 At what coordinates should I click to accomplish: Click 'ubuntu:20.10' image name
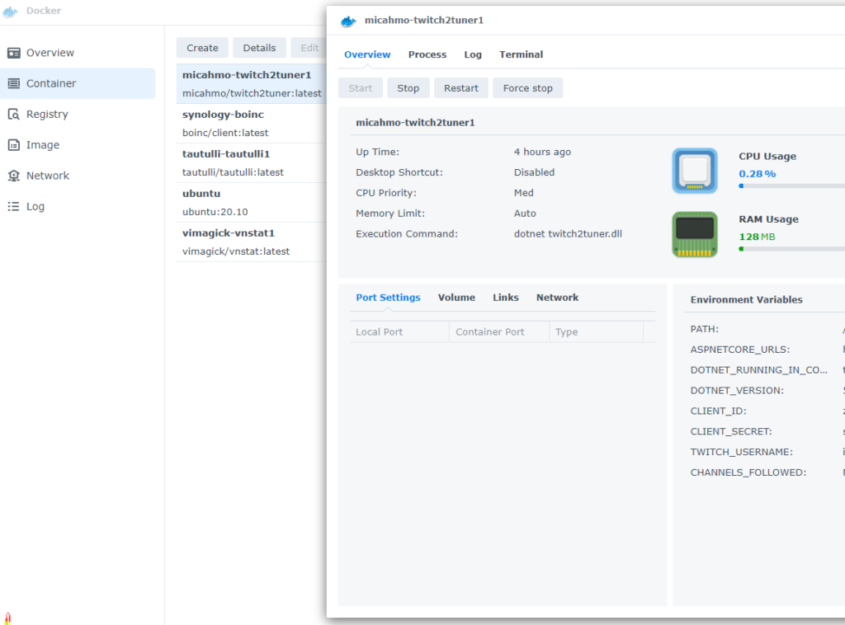[x=215, y=212]
